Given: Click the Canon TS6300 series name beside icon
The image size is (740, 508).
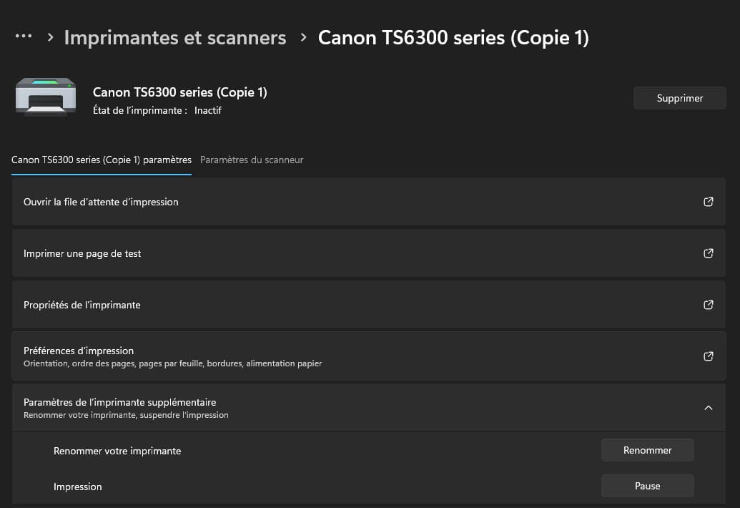Looking at the screenshot, I should 179,92.
